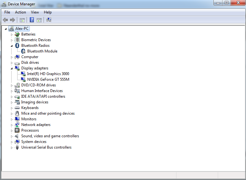Collapse the Bluetooth Radios node
Viewport: 246px width, 180px height.
point(12,46)
